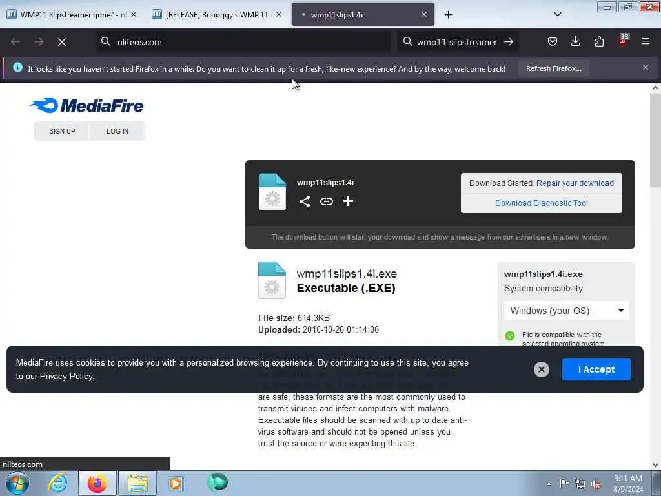Click the network tray icon
The height and width of the screenshot is (496, 661).
pos(580,484)
